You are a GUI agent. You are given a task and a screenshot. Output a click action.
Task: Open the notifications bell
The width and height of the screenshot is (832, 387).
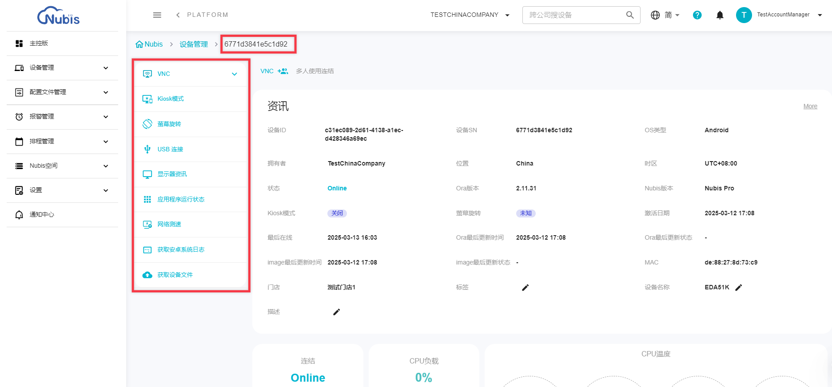click(720, 15)
